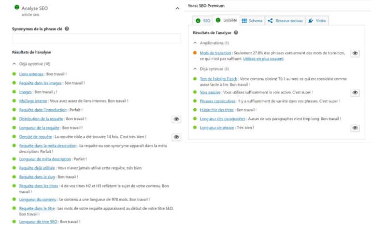
Task: Click green smiley icon of Analyse SEO
Action: tap(17, 8)
